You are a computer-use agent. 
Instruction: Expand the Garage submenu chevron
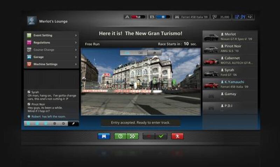76,57
